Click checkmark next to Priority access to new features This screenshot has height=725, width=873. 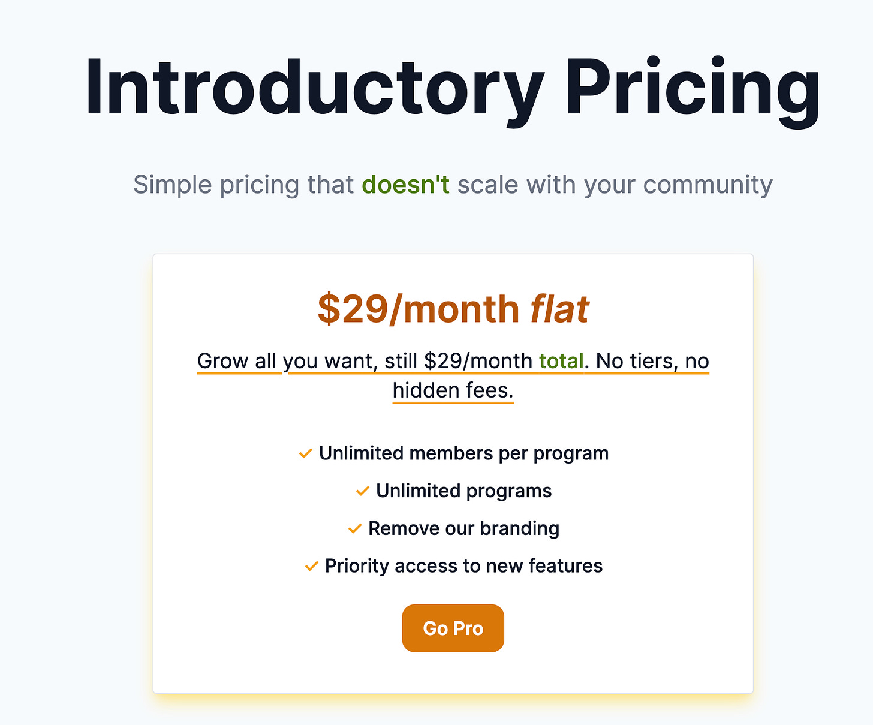(x=311, y=566)
